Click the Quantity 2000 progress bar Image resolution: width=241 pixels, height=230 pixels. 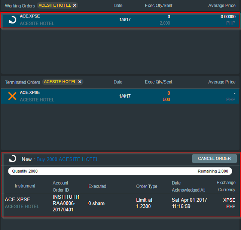(120, 171)
